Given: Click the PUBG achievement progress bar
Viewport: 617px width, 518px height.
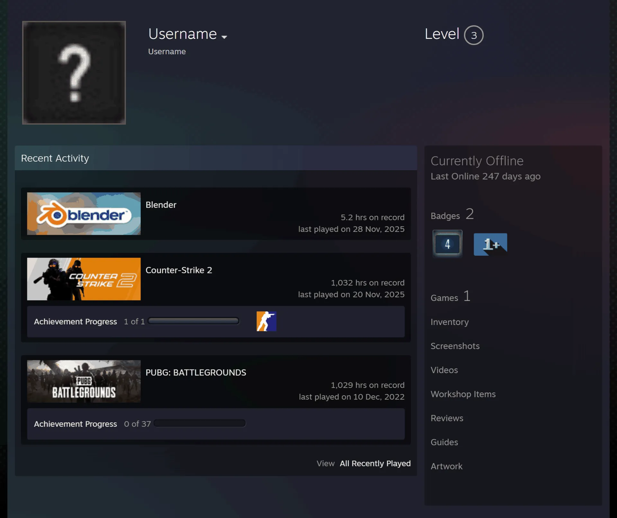Looking at the screenshot, I should [x=200, y=423].
